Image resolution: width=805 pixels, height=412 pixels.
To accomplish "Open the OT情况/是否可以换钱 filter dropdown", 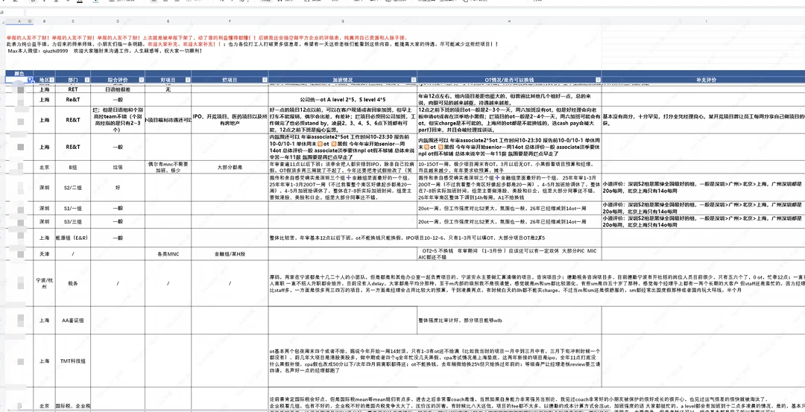I will (x=598, y=80).
